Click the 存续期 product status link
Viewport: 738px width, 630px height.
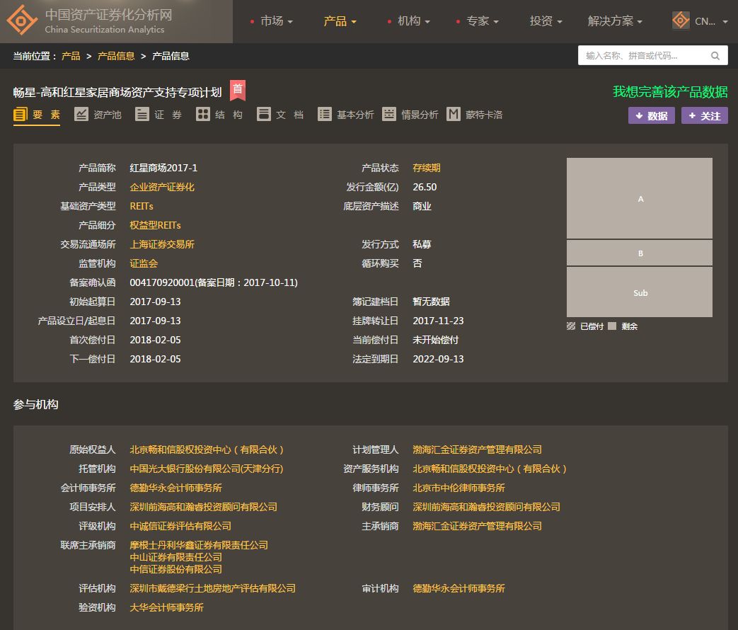click(x=427, y=168)
